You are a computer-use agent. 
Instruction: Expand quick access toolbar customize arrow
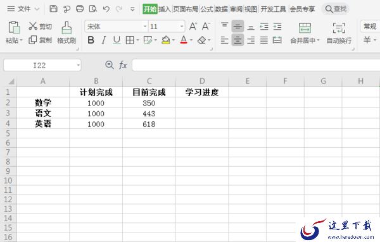point(132,9)
